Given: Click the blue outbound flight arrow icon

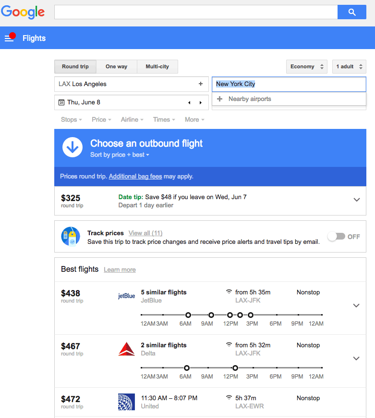Looking at the screenshot, I should (x=73, y=148).
